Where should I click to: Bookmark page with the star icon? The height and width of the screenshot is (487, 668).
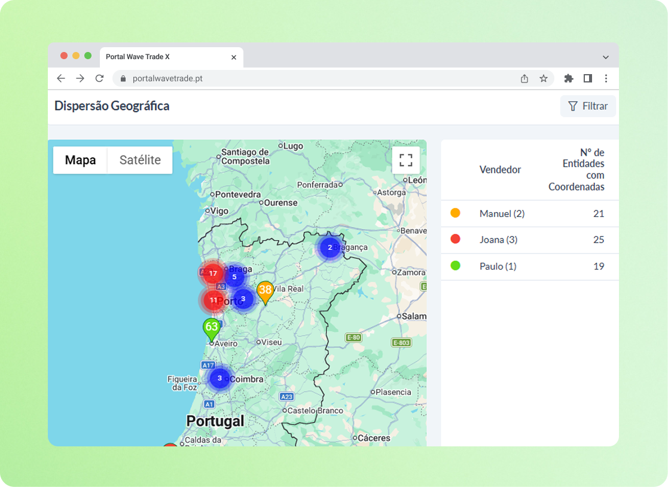tap(543, 78)
